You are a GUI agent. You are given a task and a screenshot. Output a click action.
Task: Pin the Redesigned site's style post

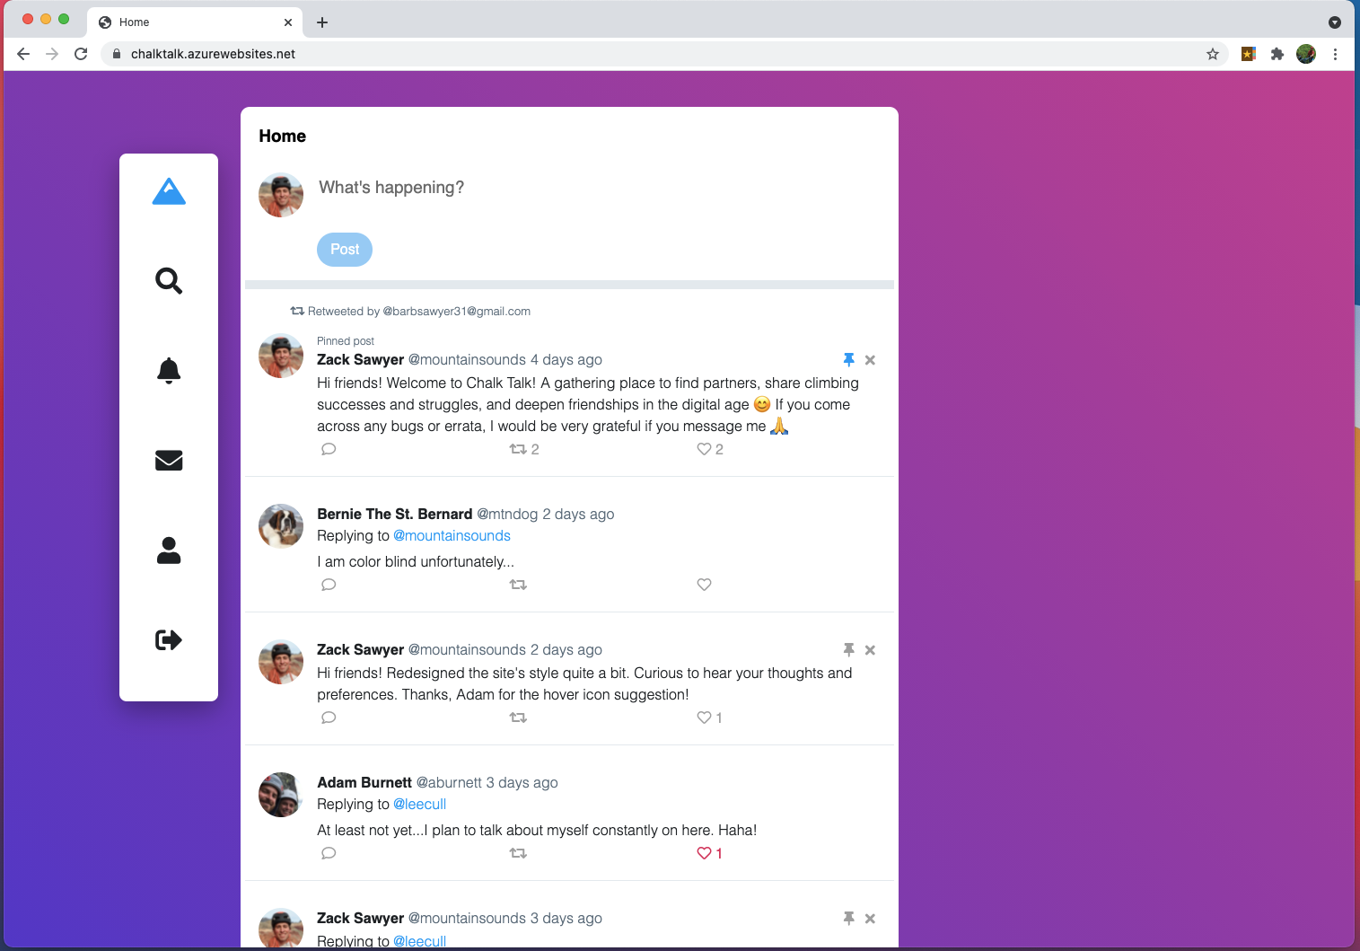(x=848, y=650)
